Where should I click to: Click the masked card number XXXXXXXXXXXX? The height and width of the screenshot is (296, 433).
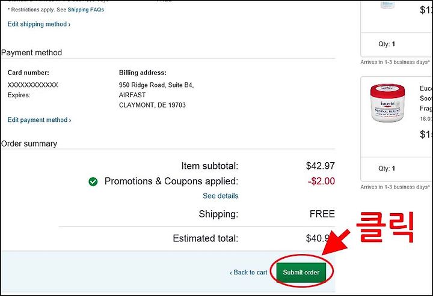33,85
